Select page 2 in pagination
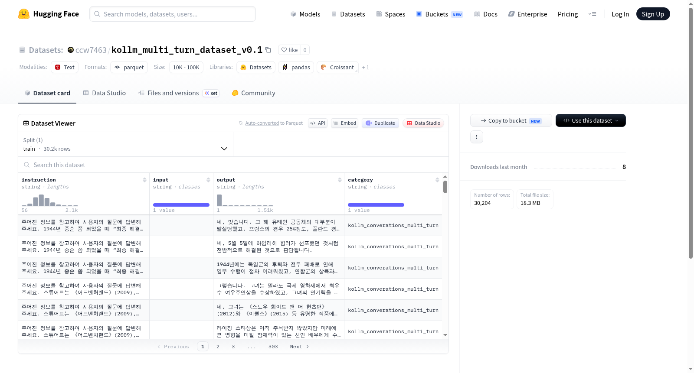 [218, 347]
